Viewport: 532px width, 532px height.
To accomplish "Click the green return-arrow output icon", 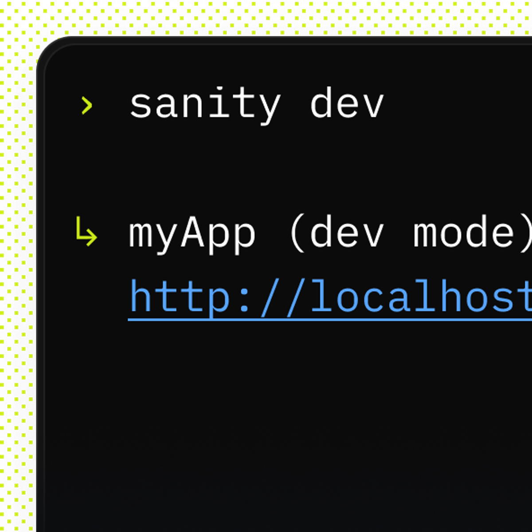I will [86, 231].
